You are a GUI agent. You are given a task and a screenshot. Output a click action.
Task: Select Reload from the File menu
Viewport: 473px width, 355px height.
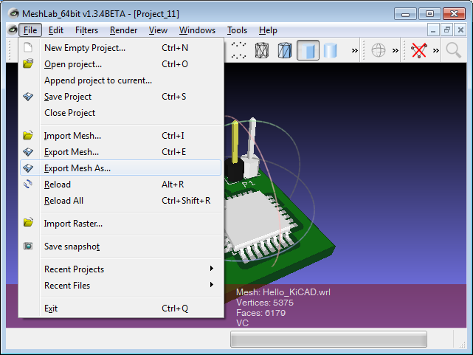[x=121, y=185]
